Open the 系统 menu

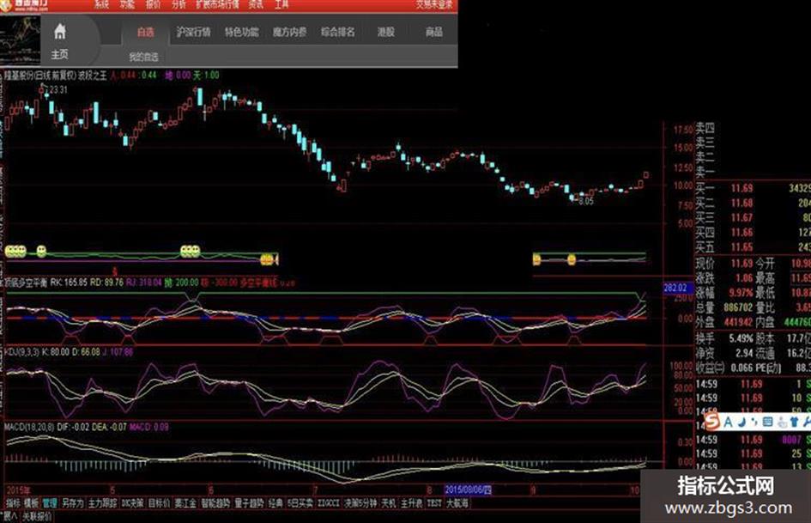pyautogui.click(x=101, y=4)
